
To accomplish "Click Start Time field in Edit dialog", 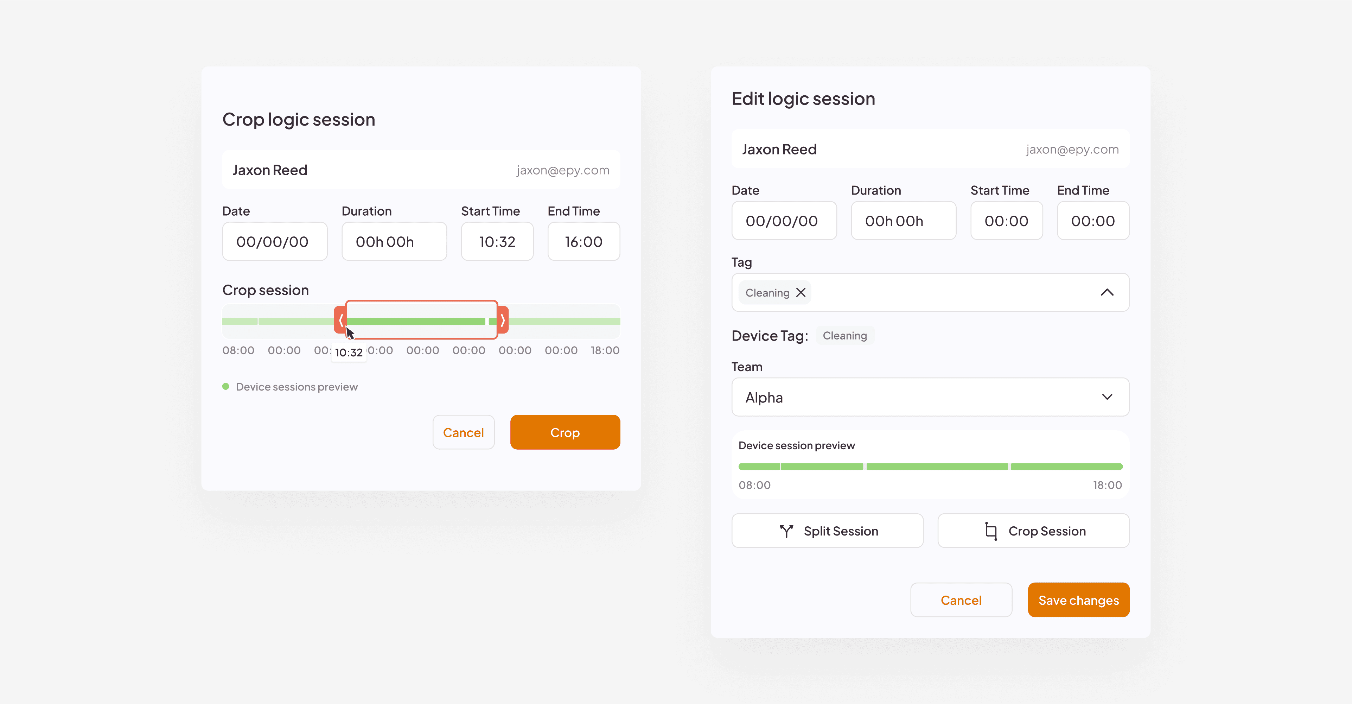I will coord(1007,221).
